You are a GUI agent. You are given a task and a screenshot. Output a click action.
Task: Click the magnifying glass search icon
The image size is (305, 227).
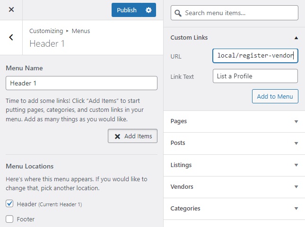(178, 13)
